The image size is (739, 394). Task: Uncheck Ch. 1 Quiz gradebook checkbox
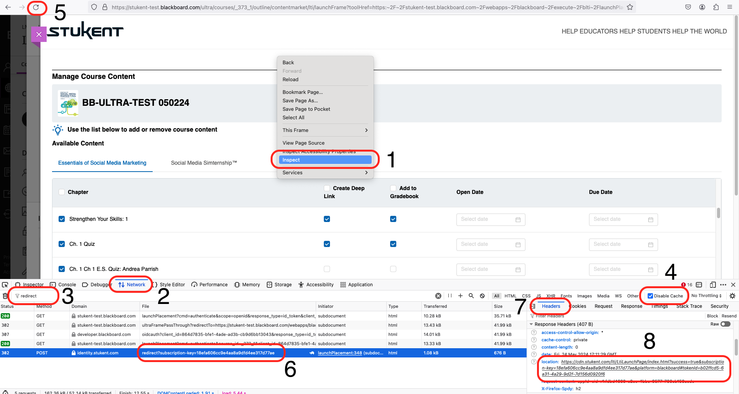(393, 244)
